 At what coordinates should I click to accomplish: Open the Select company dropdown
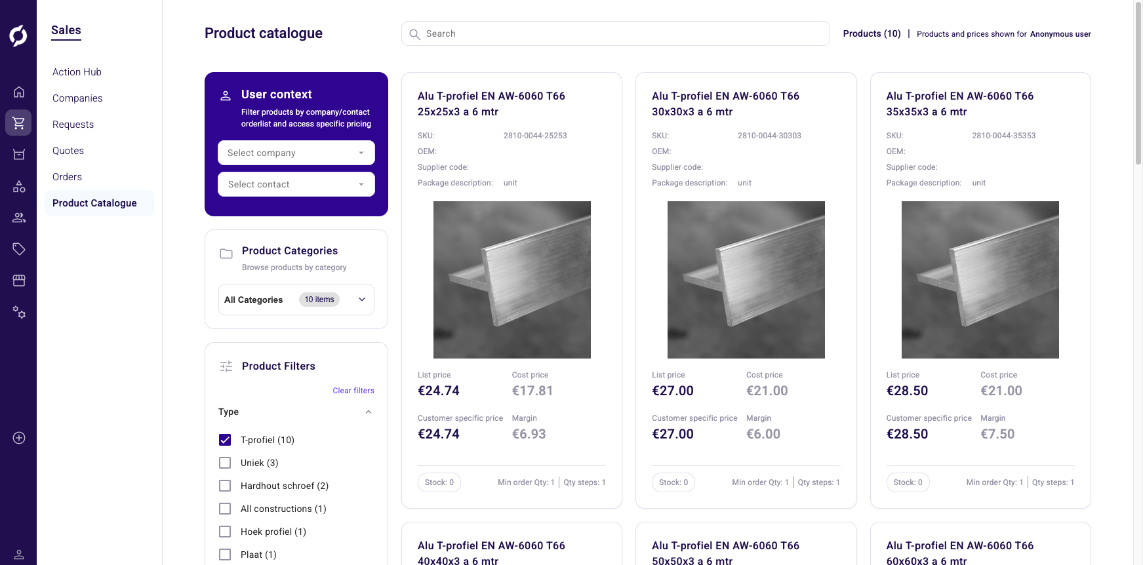point(296,153)
